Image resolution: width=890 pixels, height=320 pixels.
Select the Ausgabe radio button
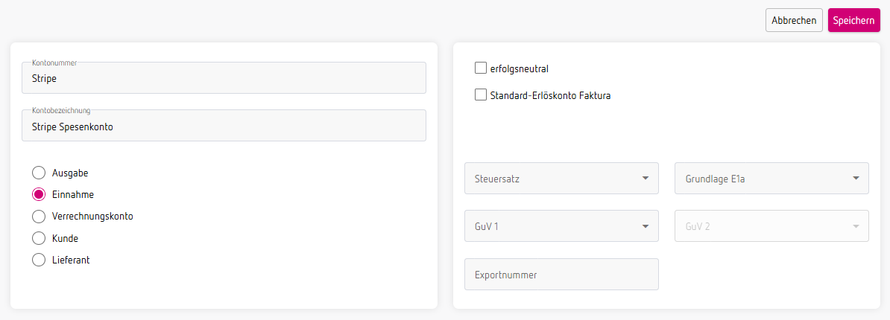39,173
